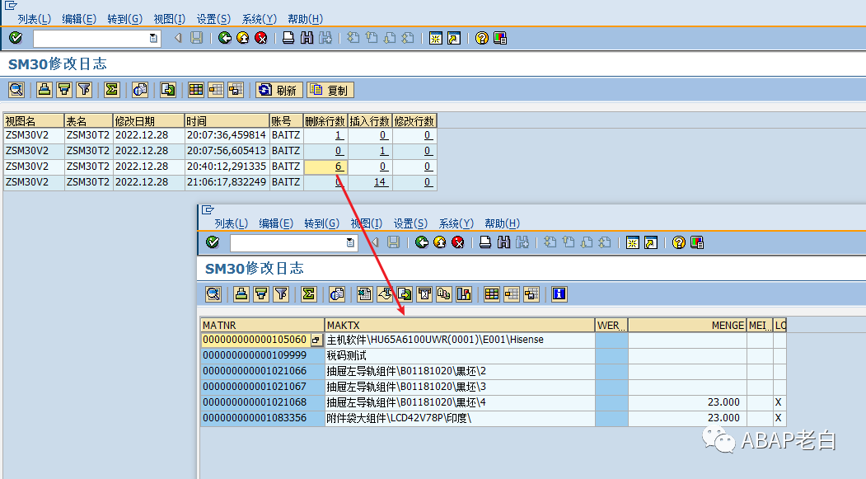Open 转到(G) menu in top window

click(x=124, y=19)
